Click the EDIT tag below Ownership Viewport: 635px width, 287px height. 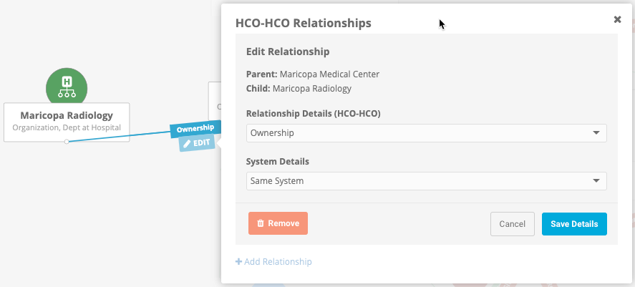point(196,143)
